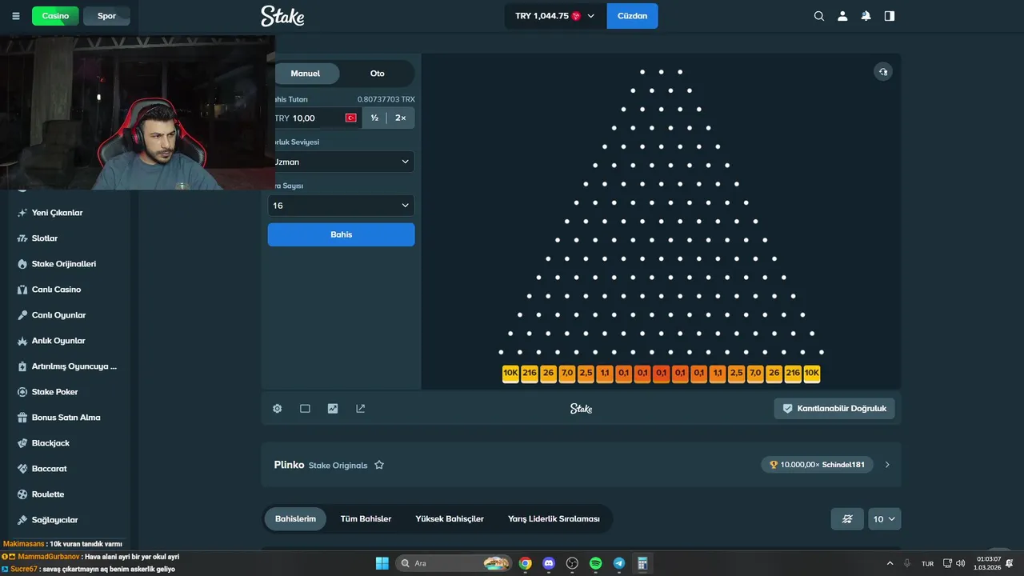The image size is (1024, 576).
Task: Open Bonus Satın Alma in sidebar
Action: [x=66, y=418]
